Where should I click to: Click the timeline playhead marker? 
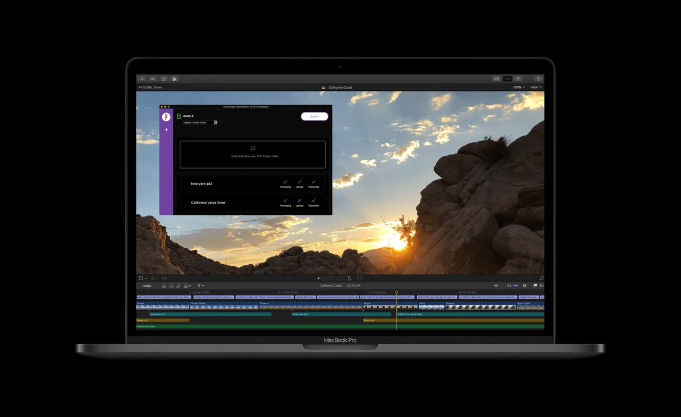[396, 293]
